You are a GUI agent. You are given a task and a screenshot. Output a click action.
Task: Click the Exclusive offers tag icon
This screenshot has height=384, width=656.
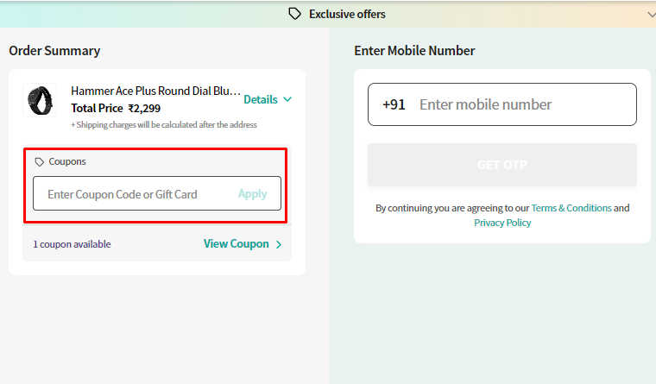coord(294,14)
